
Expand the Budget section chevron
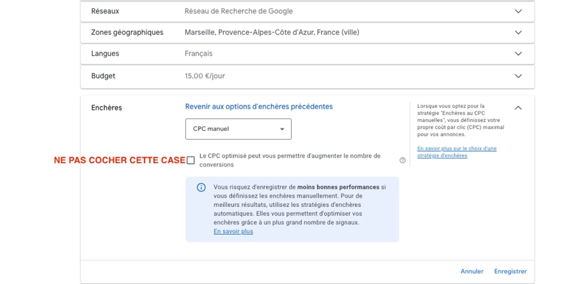click(518, 76)
